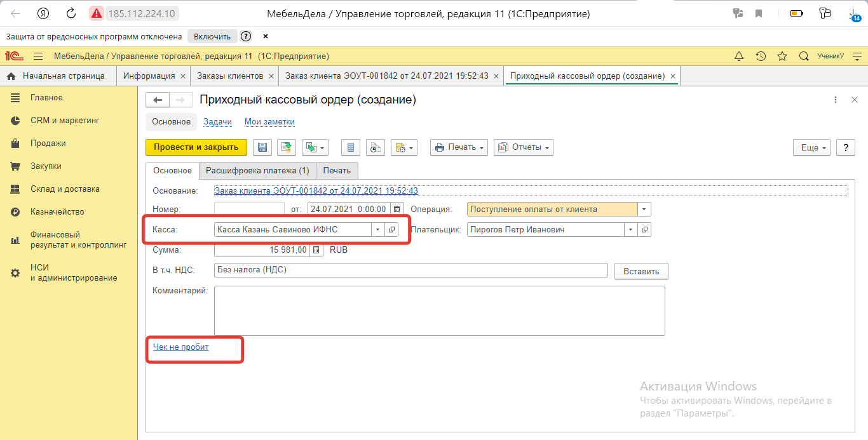The width and height of the screenshot is (868, 440).
Task: Expand the Касса dropdown arrow
Action: (378, 230)
